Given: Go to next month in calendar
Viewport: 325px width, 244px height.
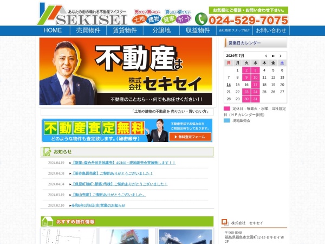Looking at the screenshot, I should tap(281, 56).
